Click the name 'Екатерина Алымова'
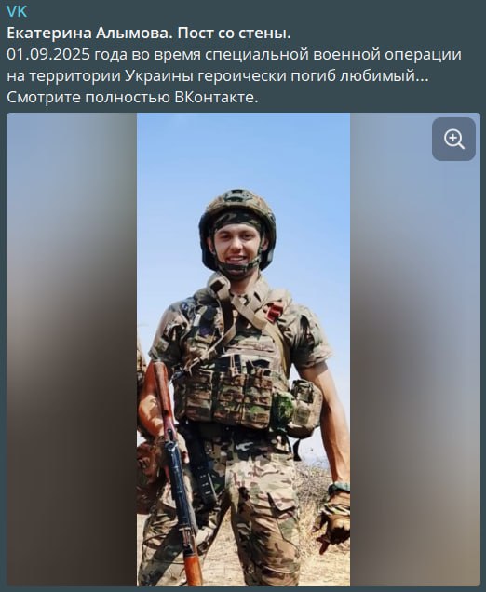Image resolution: width=486 pixels, height=592 pixels. [x=87, y=34]
